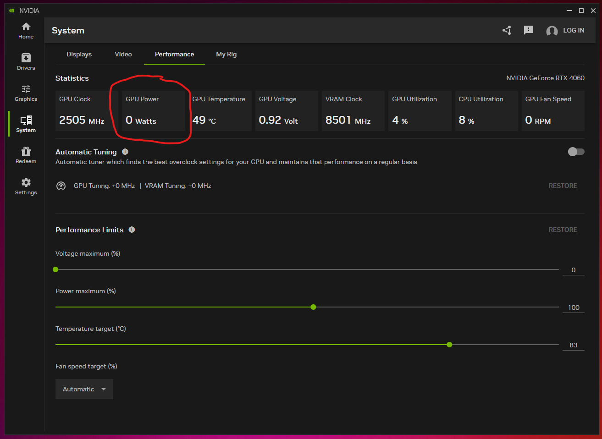Click info icon next to Automatic Tuning
The height and width of the screenshot is (439, 602).
(x=125, y=152)
